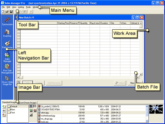This screenshot has width=165, height=124.
Task: Click the atom image preview thumbnail
Action: tap(156, 109)
